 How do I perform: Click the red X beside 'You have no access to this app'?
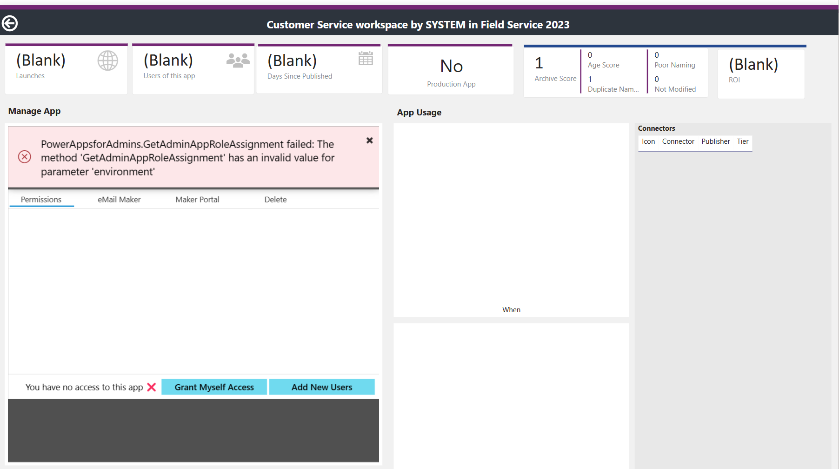(151, 387)
